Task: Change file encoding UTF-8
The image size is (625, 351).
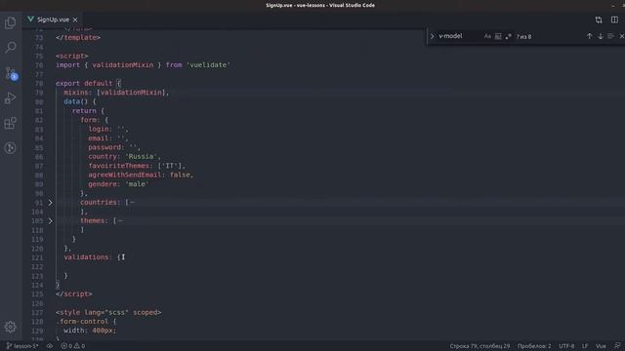Action: coord(566,346)
